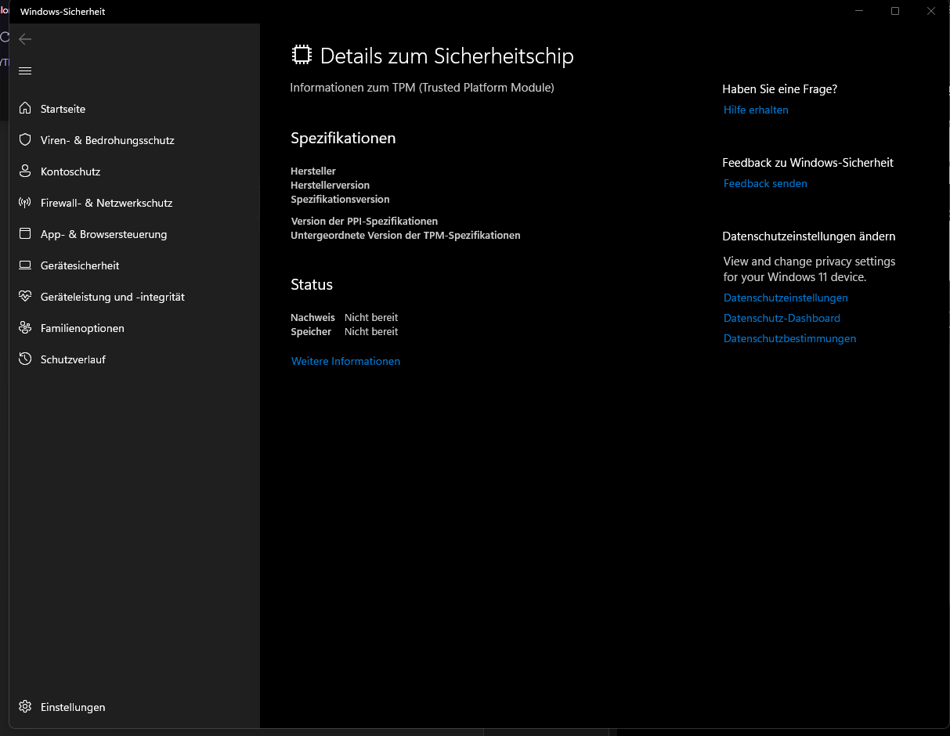Image resolution: width=950 pixels, height=736 pixels.
Task: Click the Hilfe erhalten link
Action: 756,110
